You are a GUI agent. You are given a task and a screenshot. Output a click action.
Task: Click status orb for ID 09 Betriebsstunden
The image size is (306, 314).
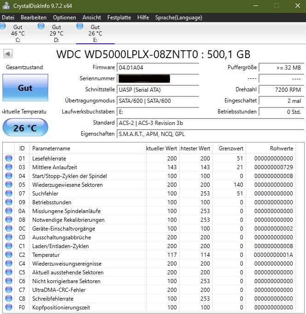pos(9,202)
